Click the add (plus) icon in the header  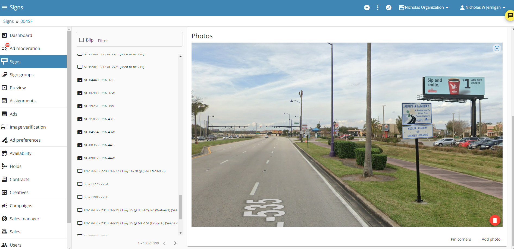367,8
